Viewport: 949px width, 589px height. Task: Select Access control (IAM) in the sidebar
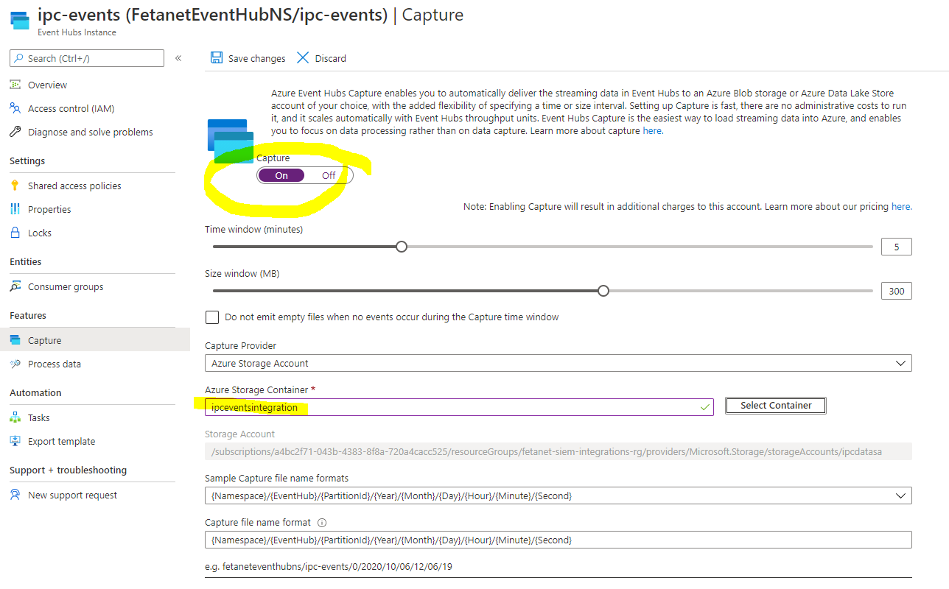pyautogui.click(x=73, y=107)
